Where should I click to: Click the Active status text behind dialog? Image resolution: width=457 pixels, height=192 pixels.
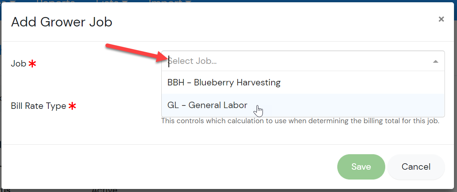[104, 190]
